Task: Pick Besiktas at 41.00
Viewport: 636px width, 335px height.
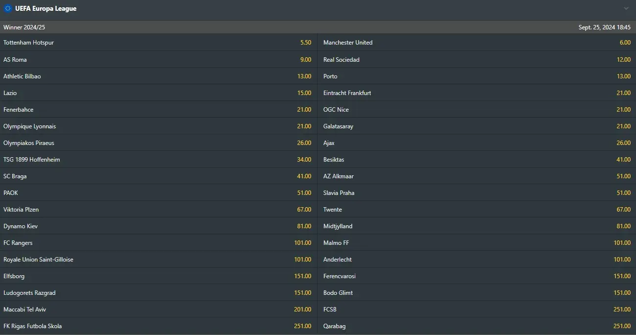Action: tap(623, 160)
